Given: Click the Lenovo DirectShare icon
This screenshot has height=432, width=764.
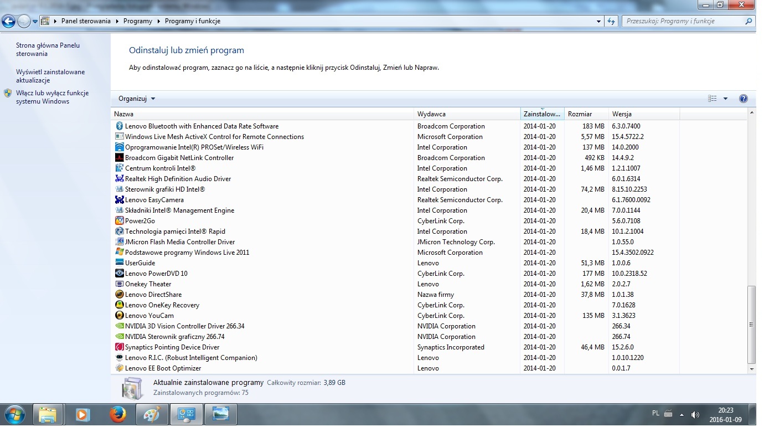Looking at the screenshot, I should point(119,295).
